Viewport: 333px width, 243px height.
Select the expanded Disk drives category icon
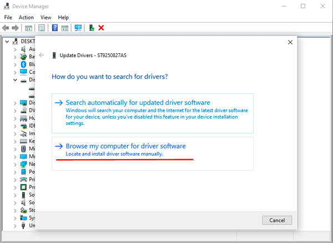tap(23, 80)
